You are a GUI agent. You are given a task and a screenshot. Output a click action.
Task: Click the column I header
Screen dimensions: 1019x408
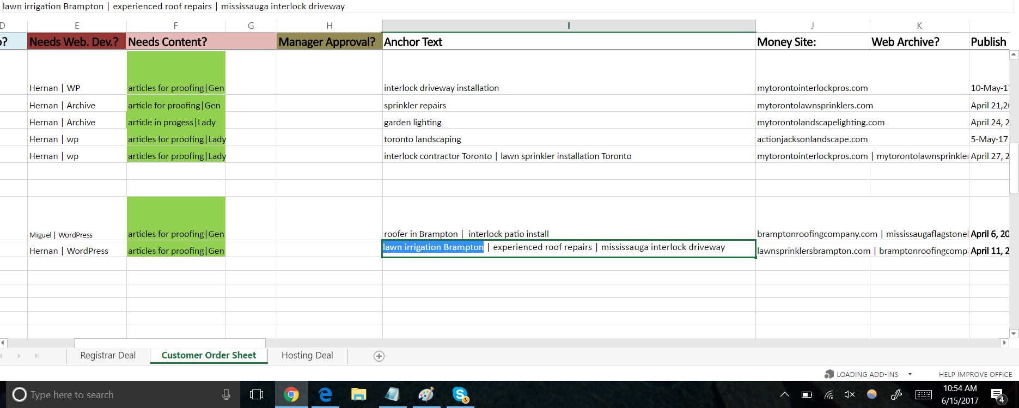[x=569, y=26]
